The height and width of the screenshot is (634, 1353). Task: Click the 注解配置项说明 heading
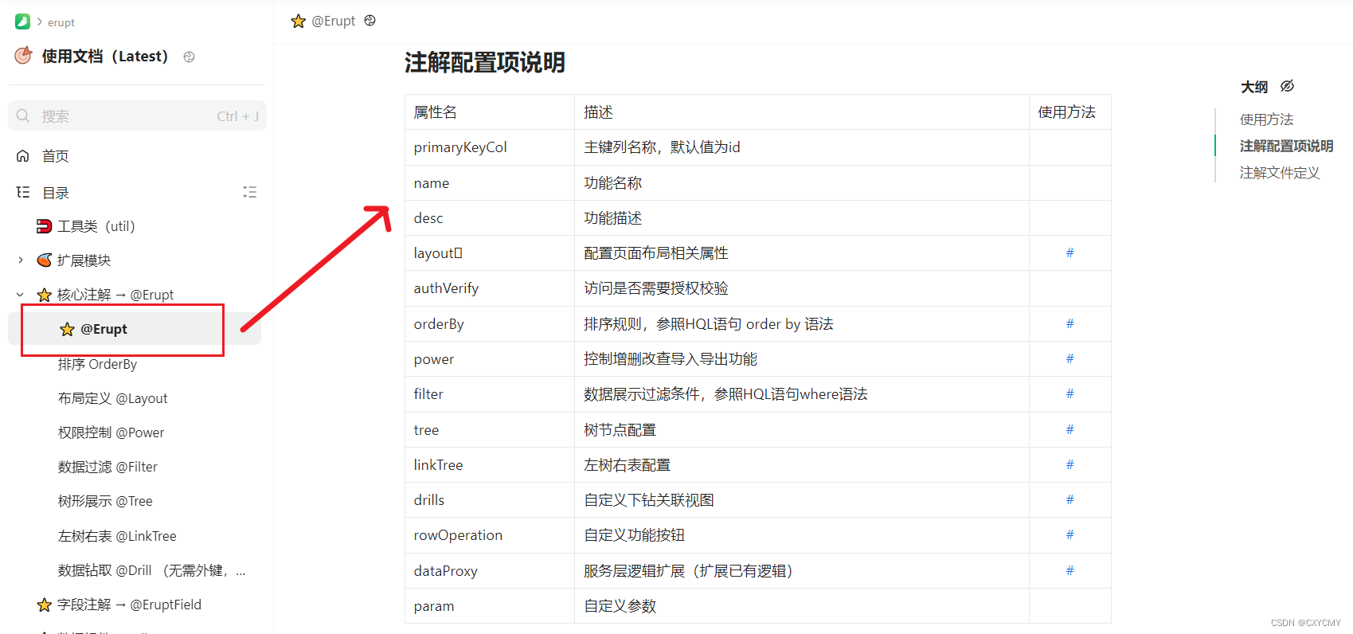[484, 62]
